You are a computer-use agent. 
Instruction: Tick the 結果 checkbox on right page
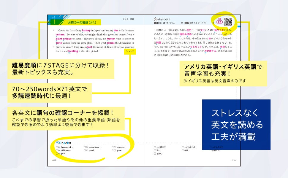tap(183, 150)
